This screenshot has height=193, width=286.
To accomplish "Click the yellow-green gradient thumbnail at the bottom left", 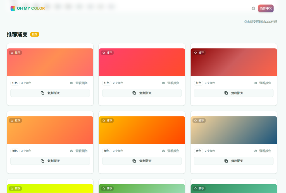I will [50, 189].
